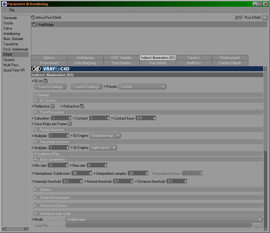270x233 pixels.
Task: Click the Cinema 4D icon in title bar
Action: 4,4
